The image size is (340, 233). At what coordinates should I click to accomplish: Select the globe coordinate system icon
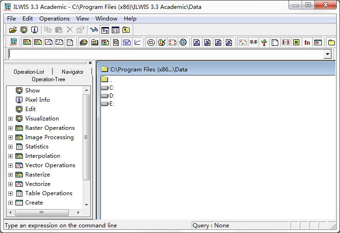(183, 42)
